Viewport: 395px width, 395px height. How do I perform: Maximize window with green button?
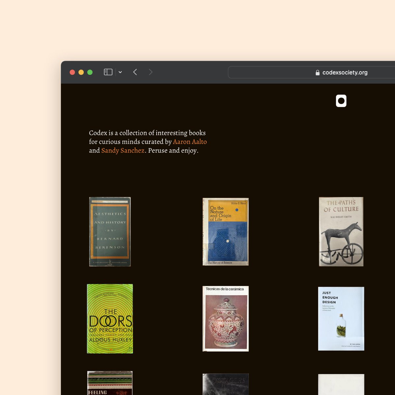point(90,72)
